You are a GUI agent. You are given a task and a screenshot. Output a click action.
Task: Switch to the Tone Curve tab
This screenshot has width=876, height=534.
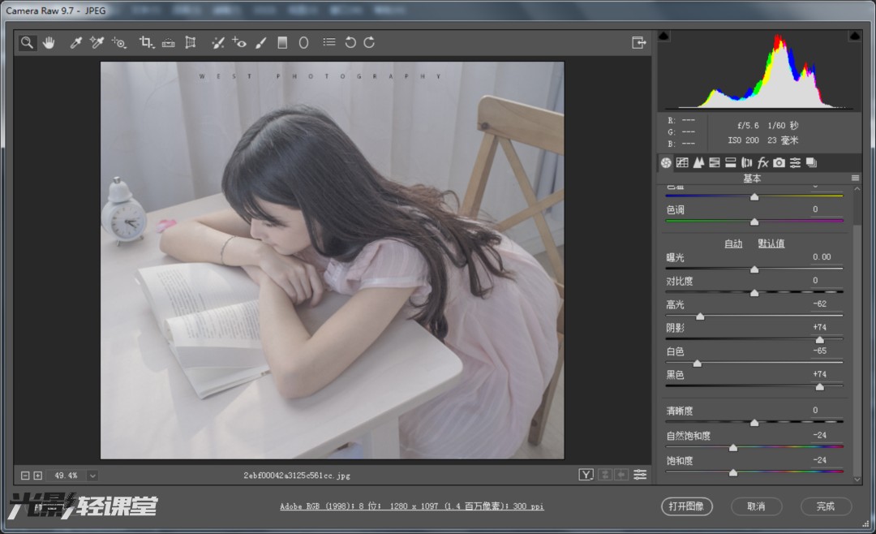click(682, 163)
